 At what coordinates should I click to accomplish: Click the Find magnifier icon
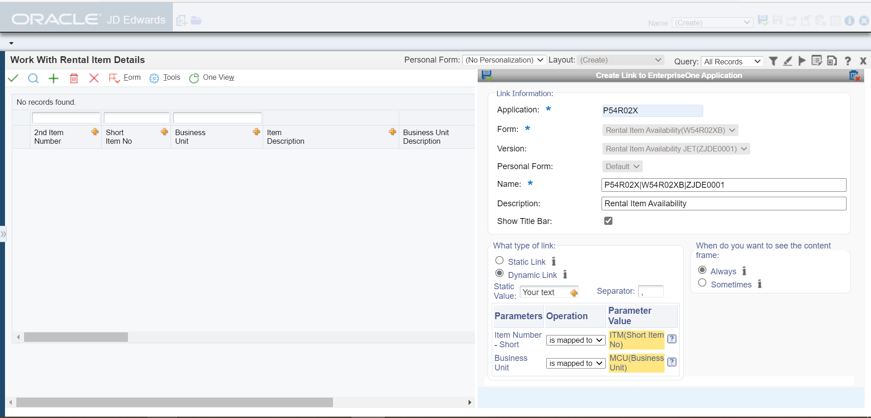(x=33, y=78)
